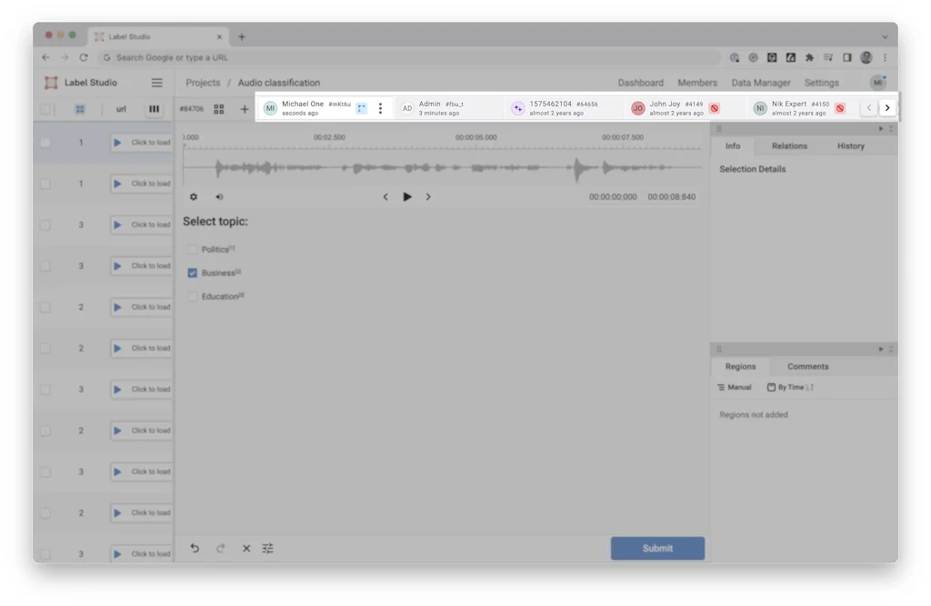Undo the last annotation action
931x606 pixels.
point(195,549)
